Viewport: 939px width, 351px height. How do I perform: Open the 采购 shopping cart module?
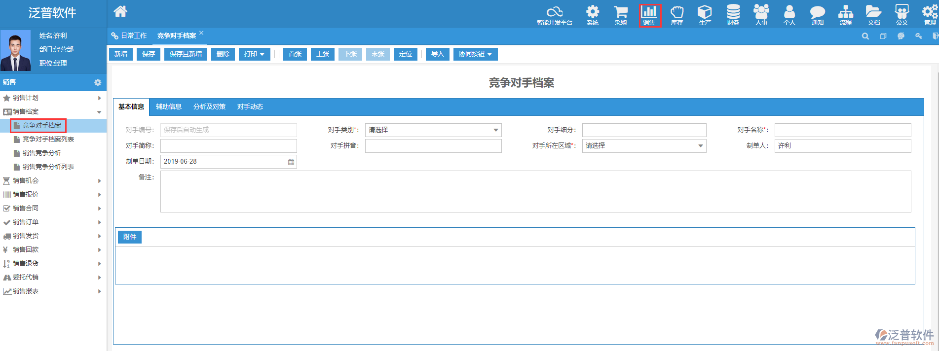(x=620, y=15)
